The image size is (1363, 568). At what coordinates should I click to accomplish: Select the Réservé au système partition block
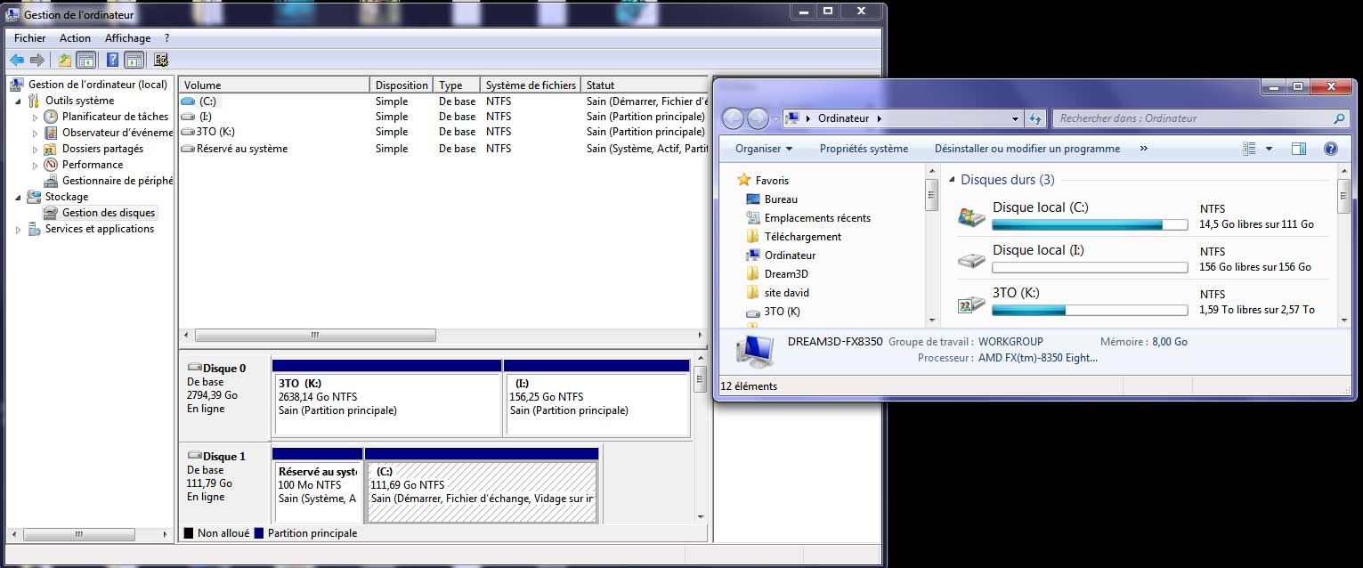[318, 486]
